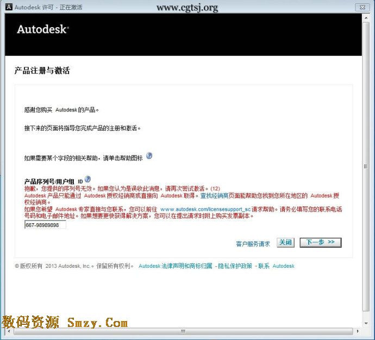
Task: Click the 关闭 button
Action: 285,243
